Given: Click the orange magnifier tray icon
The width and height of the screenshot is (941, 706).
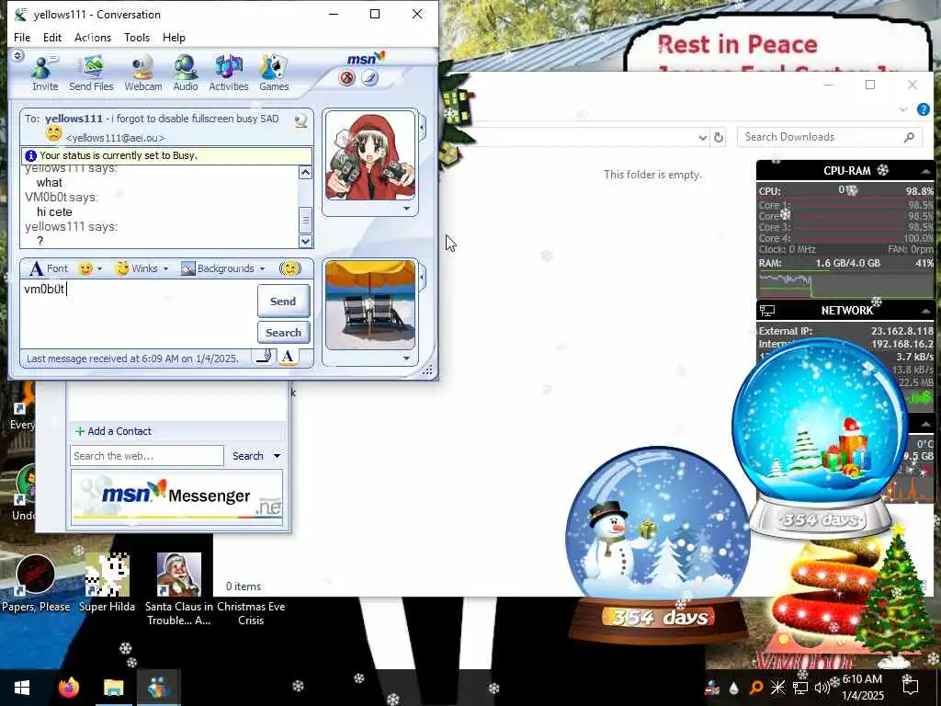Looking at the screenshot, I should [x=756, y=688].
